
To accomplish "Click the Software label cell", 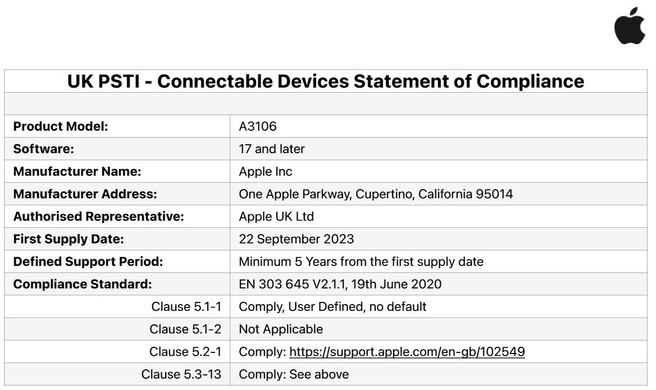I will click(117, 149).
